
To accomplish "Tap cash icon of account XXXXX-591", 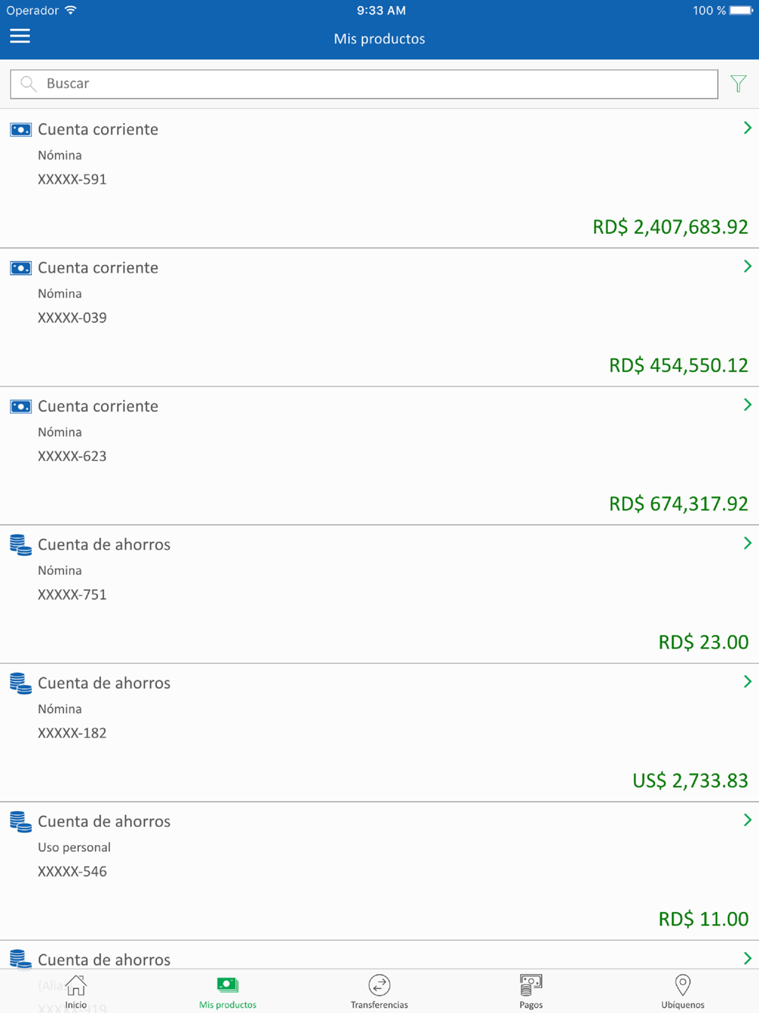I will point(20,130).
